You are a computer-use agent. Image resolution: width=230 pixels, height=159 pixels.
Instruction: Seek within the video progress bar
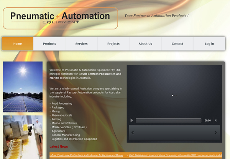click(x=168, y=121)
